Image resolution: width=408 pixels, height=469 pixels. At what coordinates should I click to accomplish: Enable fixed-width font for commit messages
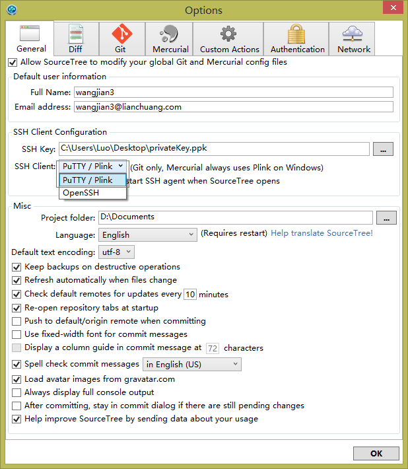(17, 334)
